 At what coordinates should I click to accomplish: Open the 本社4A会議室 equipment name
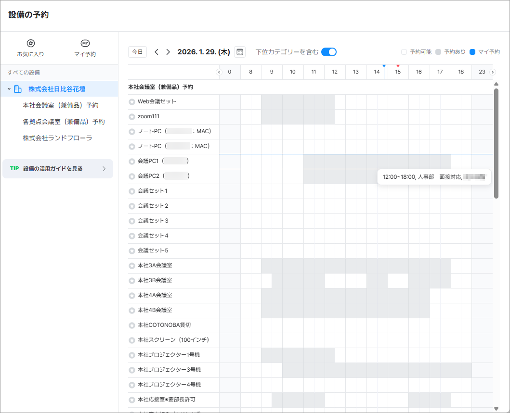(x=155, y=295)
